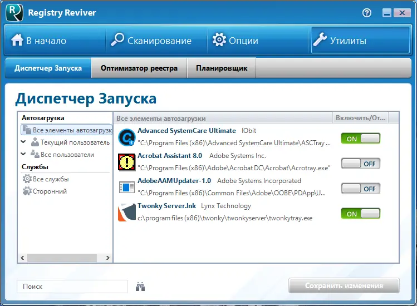The width and height of the screenshot is (417, 306).
Task: Click the left arrow of sidebar scrollbar
Action: point(22,258)
